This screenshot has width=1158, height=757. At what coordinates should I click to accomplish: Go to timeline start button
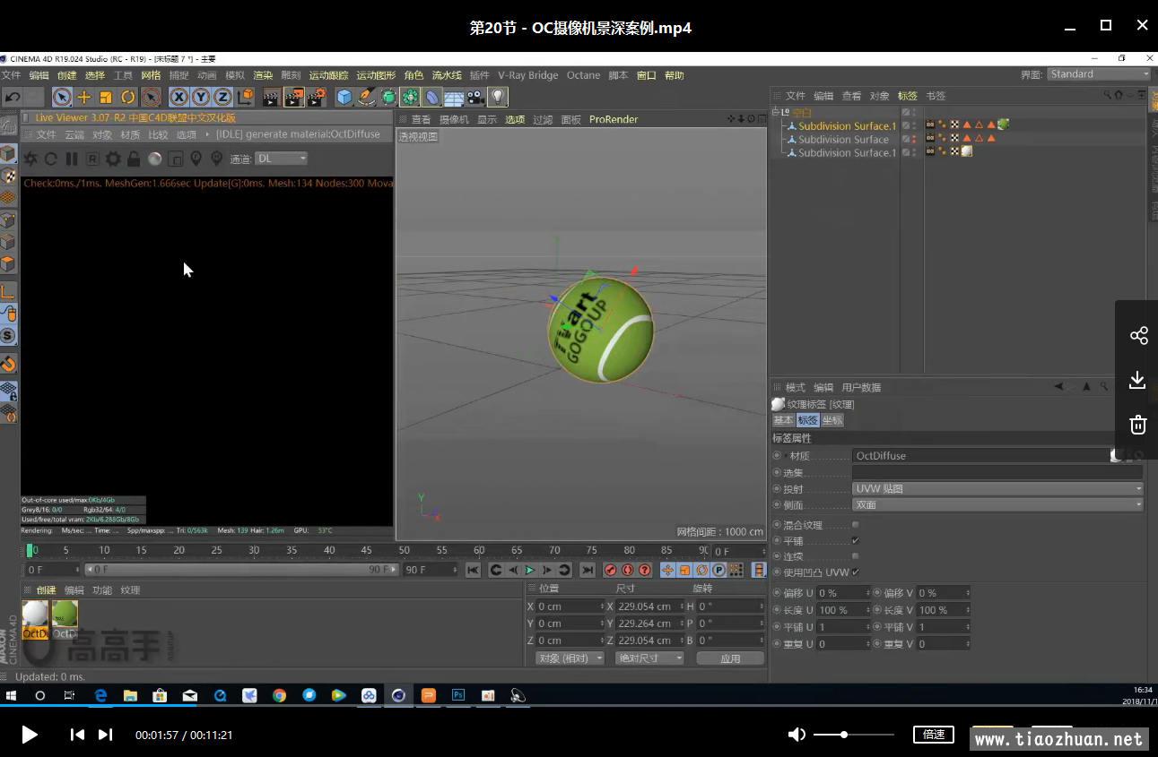click(x=473, y=570)
